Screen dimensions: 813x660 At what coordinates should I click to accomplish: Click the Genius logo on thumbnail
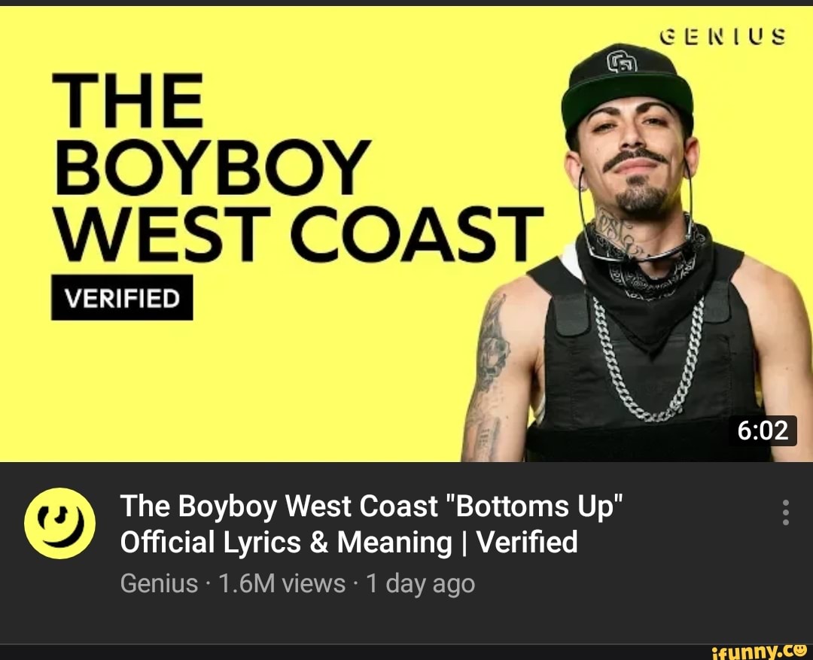tap(723, 37)
